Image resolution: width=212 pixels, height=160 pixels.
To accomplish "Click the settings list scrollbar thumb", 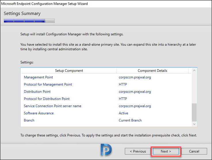I will coord(194,113).
